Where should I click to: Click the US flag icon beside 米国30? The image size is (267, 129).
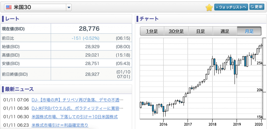[x=9, y=7]
